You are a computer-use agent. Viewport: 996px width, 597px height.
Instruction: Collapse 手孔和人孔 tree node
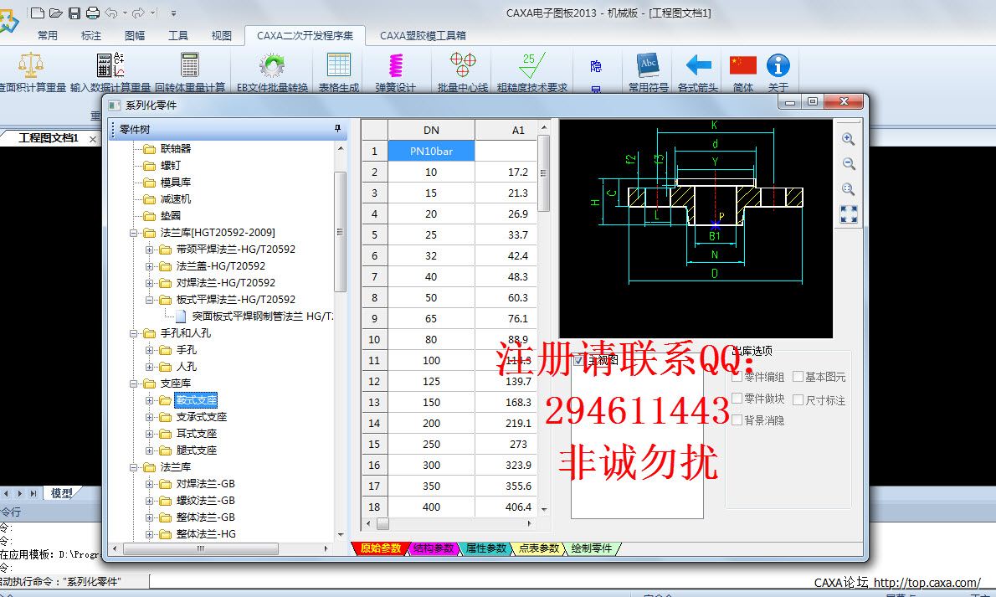coord(133,333)
